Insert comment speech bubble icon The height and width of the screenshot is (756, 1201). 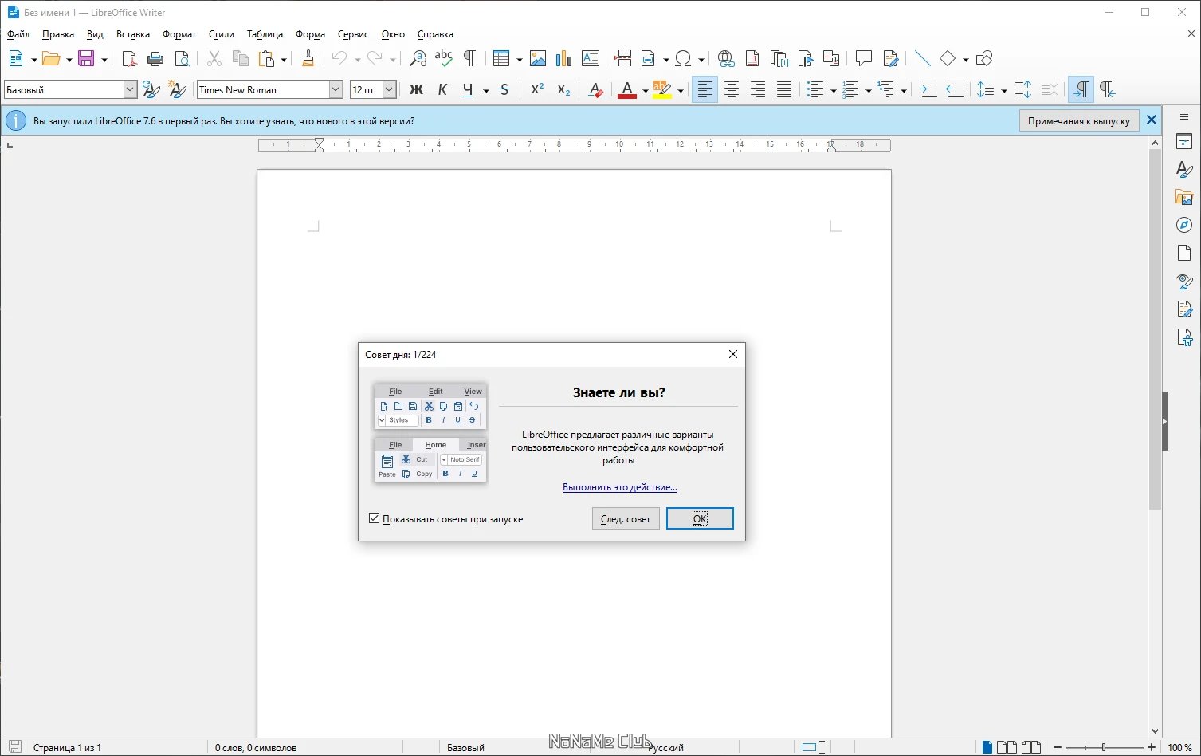point(864,58)
